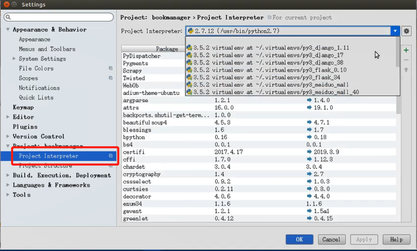
Task: Click the per-project icon beside File Colors
Action: [111, 68]
